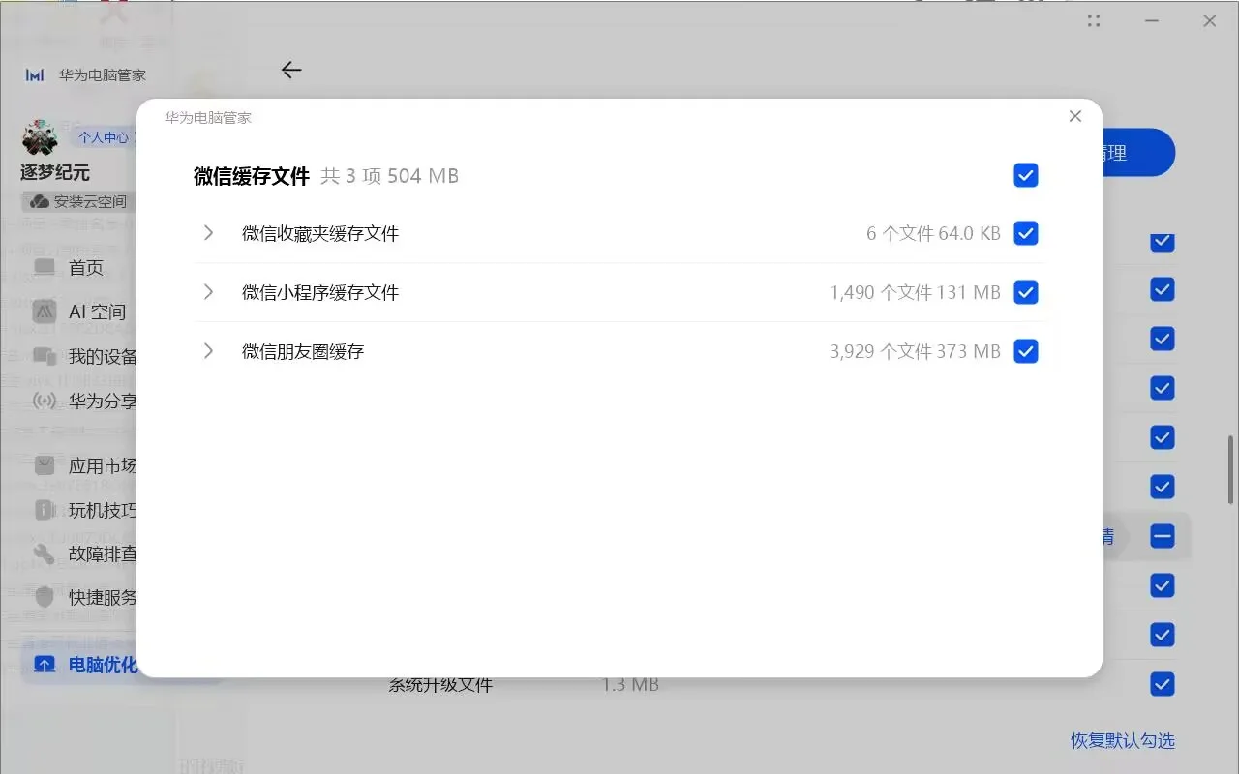The height and width of the screenshot is (774, 1239).
Task: Select 电脑优化 in the sidebar
Action: 85,665
